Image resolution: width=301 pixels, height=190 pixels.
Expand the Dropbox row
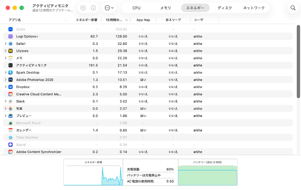pos(6,87)
